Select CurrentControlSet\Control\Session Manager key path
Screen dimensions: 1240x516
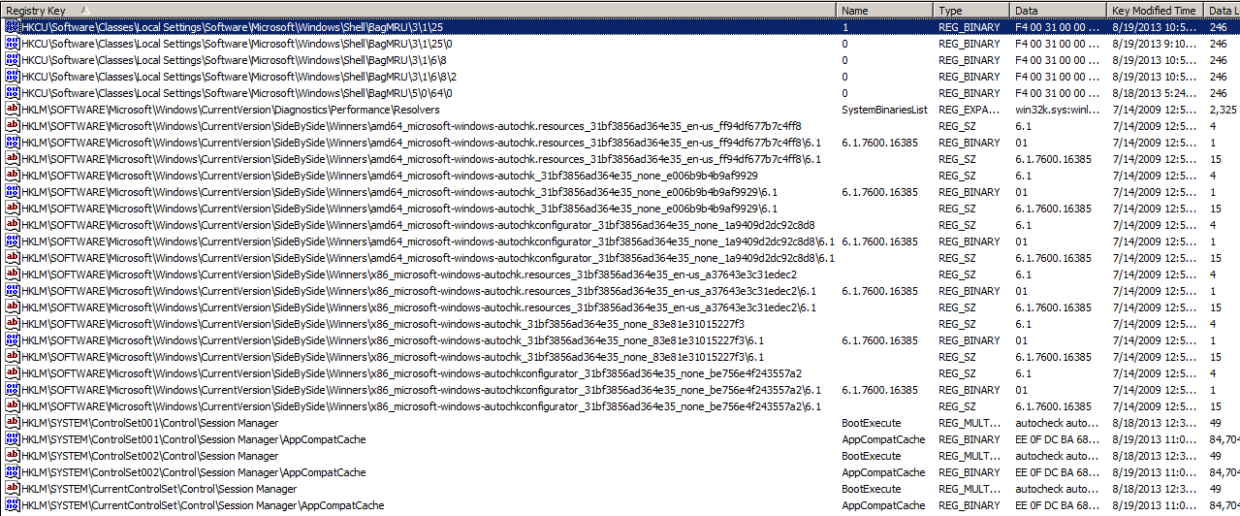(159, 489)
